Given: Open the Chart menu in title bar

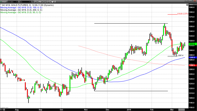Looking at the screenshot, I should 4,2.
